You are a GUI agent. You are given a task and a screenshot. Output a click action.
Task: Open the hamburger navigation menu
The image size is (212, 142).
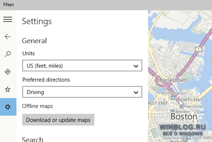pos(8,19)
